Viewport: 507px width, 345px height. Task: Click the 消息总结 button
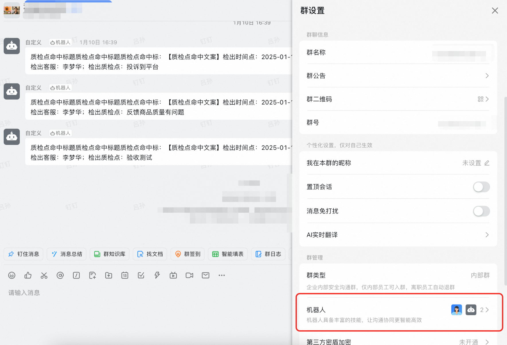67,254
